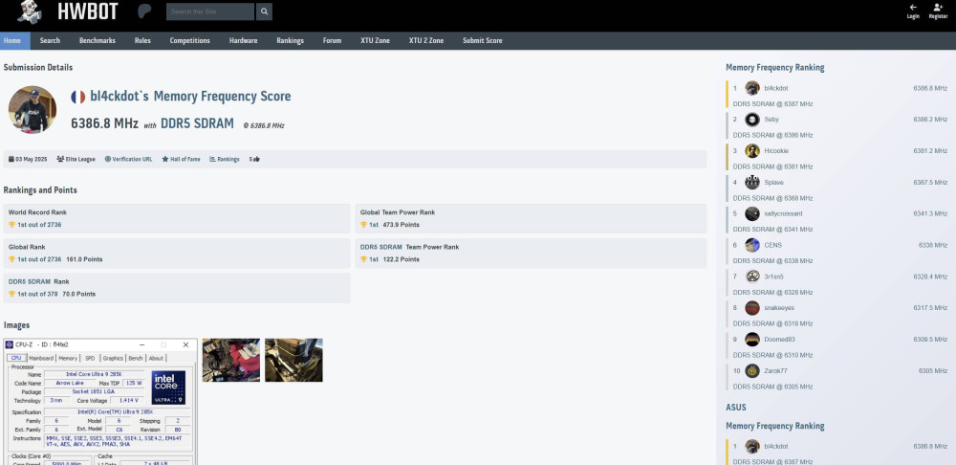Screen dimensions: 956x465
Task: Click 3r1sn5 avatar in ranking
Action: coord(751,277)
